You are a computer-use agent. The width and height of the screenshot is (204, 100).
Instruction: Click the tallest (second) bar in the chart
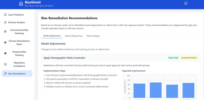point(156,90)
